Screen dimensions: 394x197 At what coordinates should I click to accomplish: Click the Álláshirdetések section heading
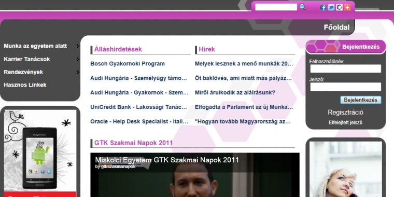click(x=118, y=49)
